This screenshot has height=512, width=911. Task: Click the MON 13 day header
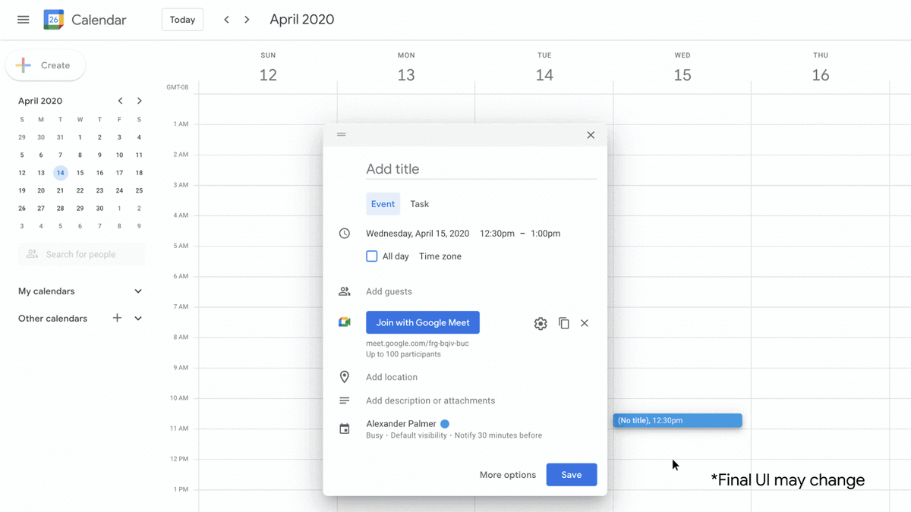406,68
